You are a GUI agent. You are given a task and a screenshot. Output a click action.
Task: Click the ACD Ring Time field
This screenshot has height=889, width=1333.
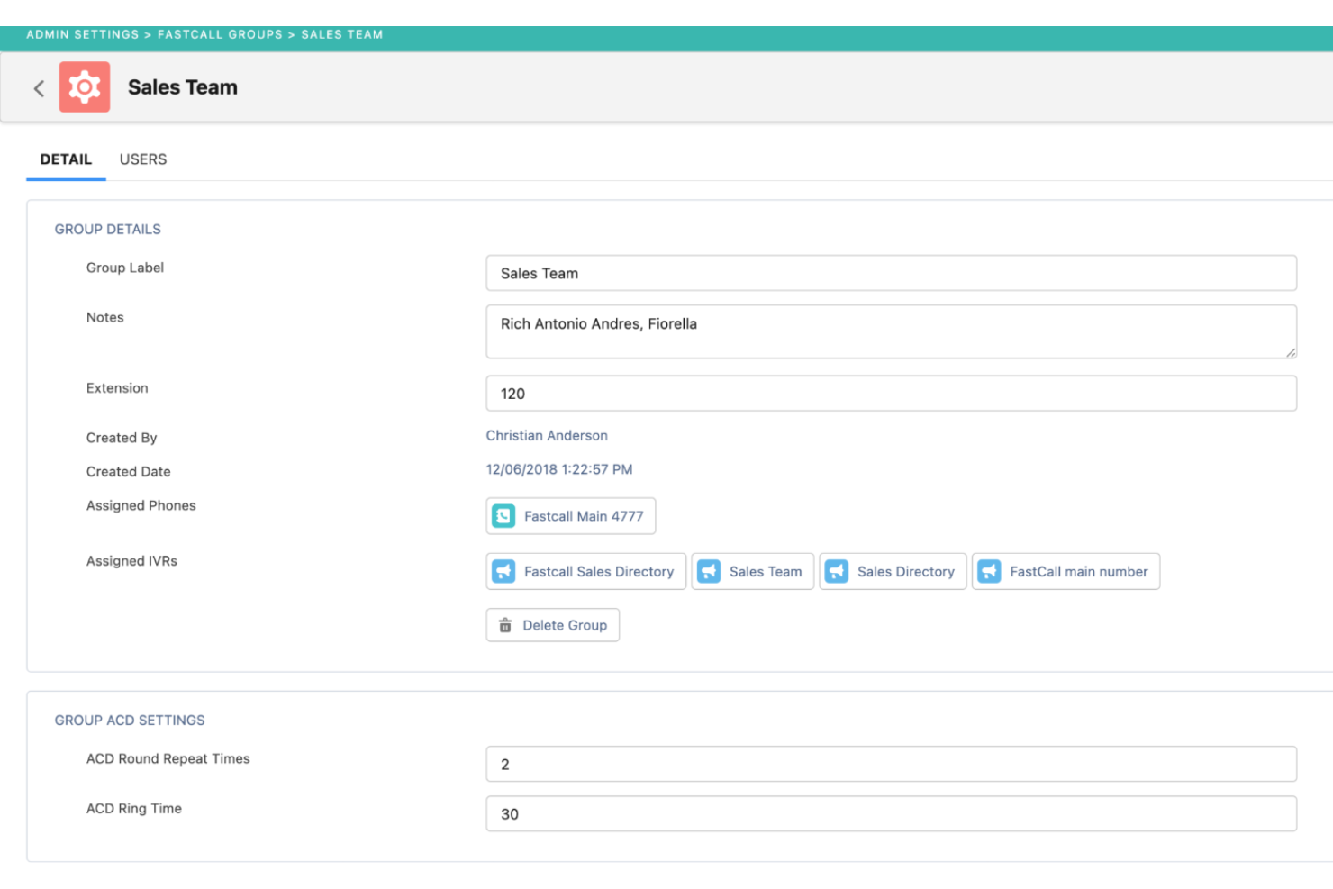(888, 813)
